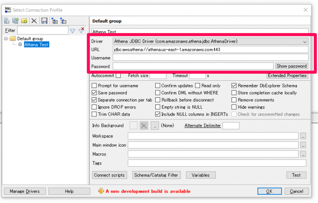This screenshot has height=203, width=318.
Task: Enable Read only checkbox
Action: pos(198,86)
